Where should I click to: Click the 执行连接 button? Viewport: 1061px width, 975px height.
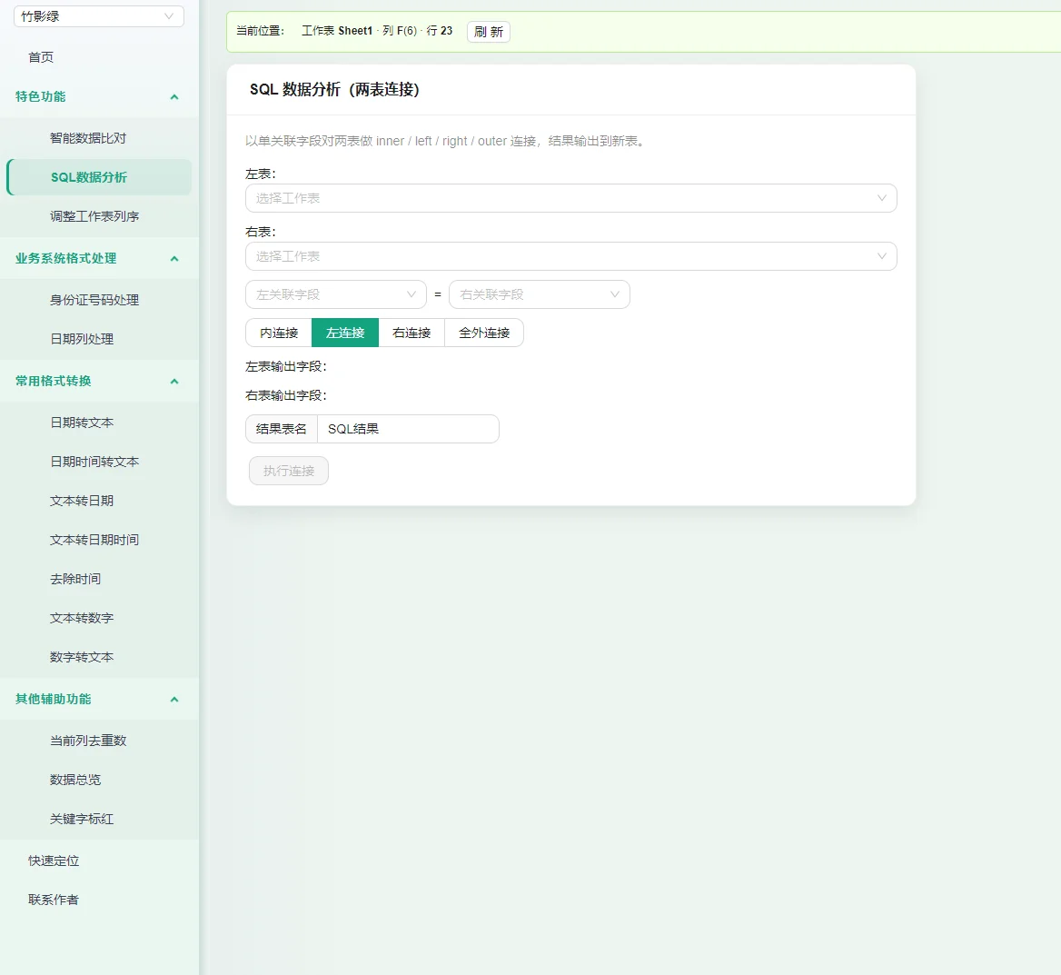pyautogui.click(x=289, y=472)
